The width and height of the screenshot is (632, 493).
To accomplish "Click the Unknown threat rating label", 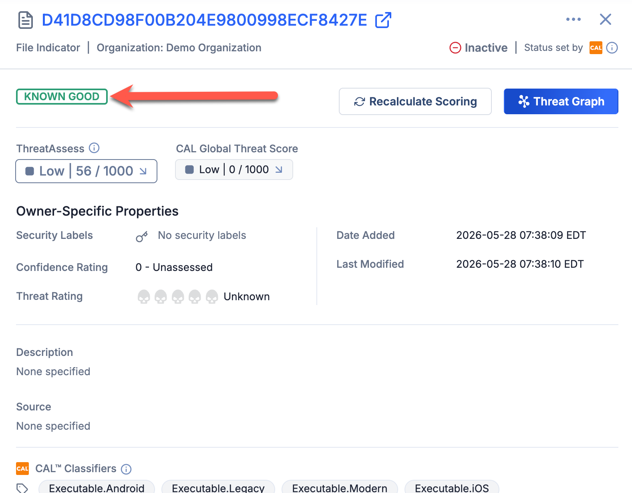I will coord(247,297).
